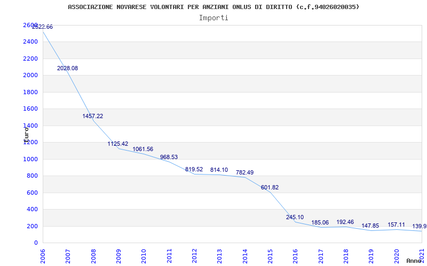The height and width of the screenshot is (266, 427).
Task: Click the 2200 value on the Y axis
Action: (x=30, y=59)
